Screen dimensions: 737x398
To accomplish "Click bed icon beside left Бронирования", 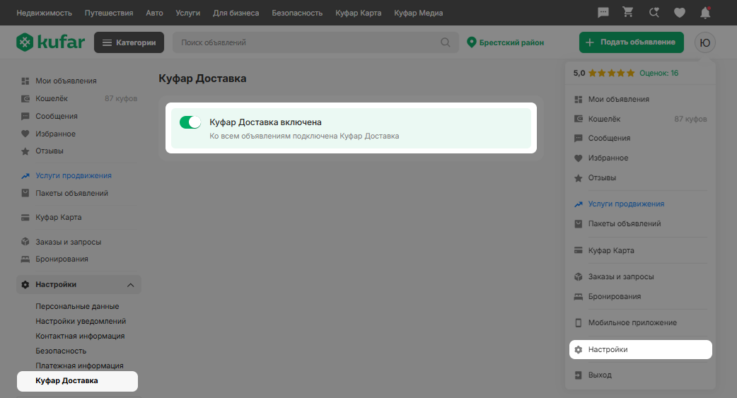I will click(x=25, y=259).
